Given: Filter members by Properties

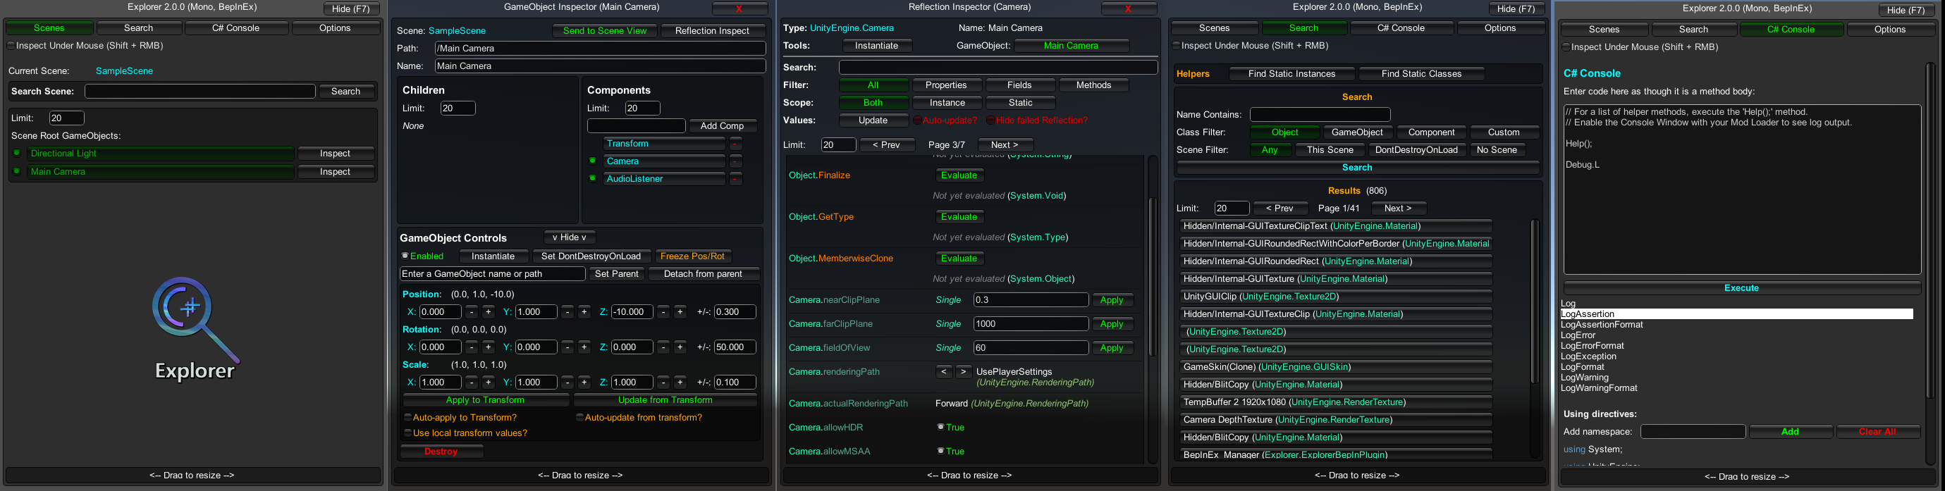Looking at the screenshot, I should [946, 85].
